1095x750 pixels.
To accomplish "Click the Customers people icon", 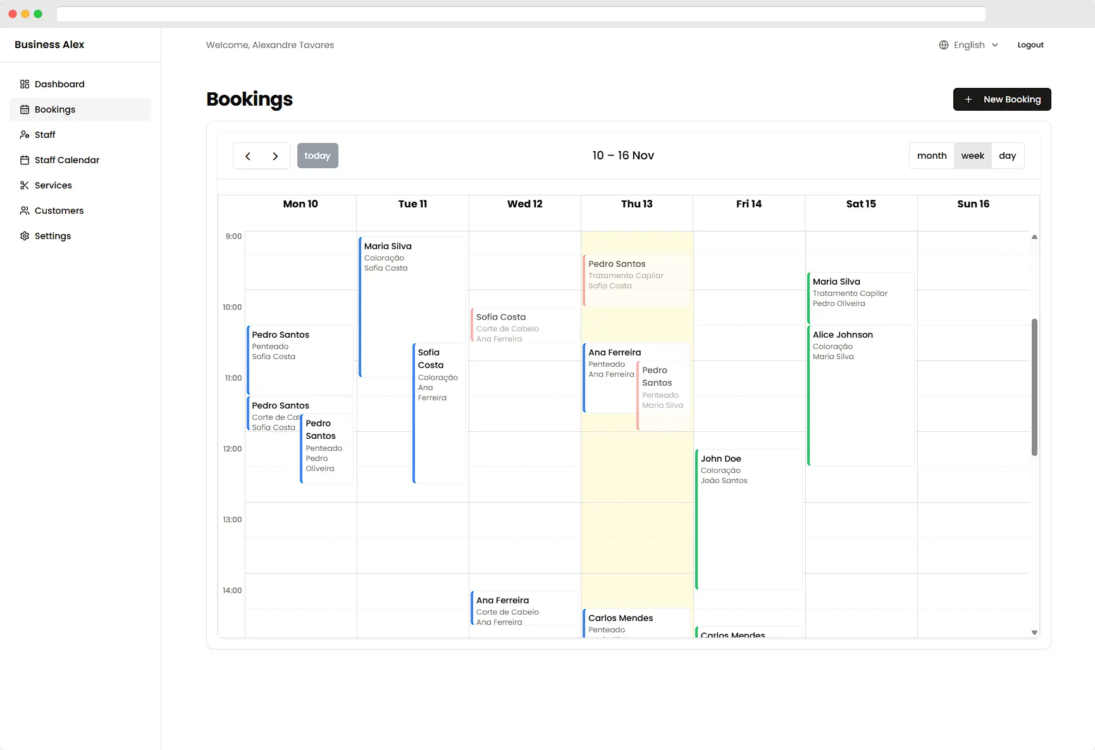I will click(25, 211).
